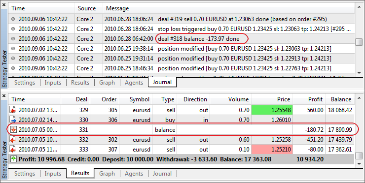The image size is (365, 183).
Task: Select order number 307
Action: click(x=112, y=150)
